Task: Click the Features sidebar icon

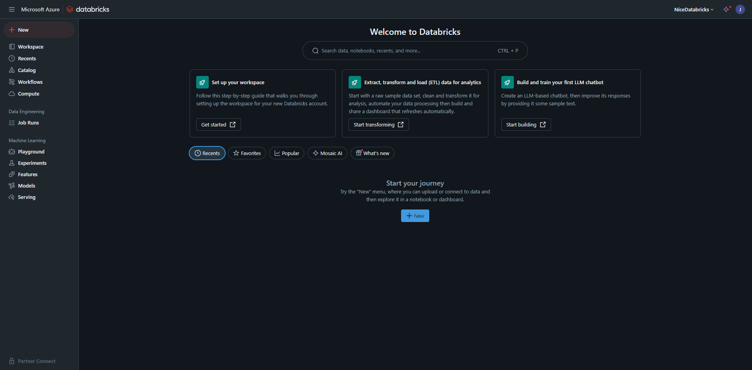Action: pyautogui.click(x=12, y=174)
